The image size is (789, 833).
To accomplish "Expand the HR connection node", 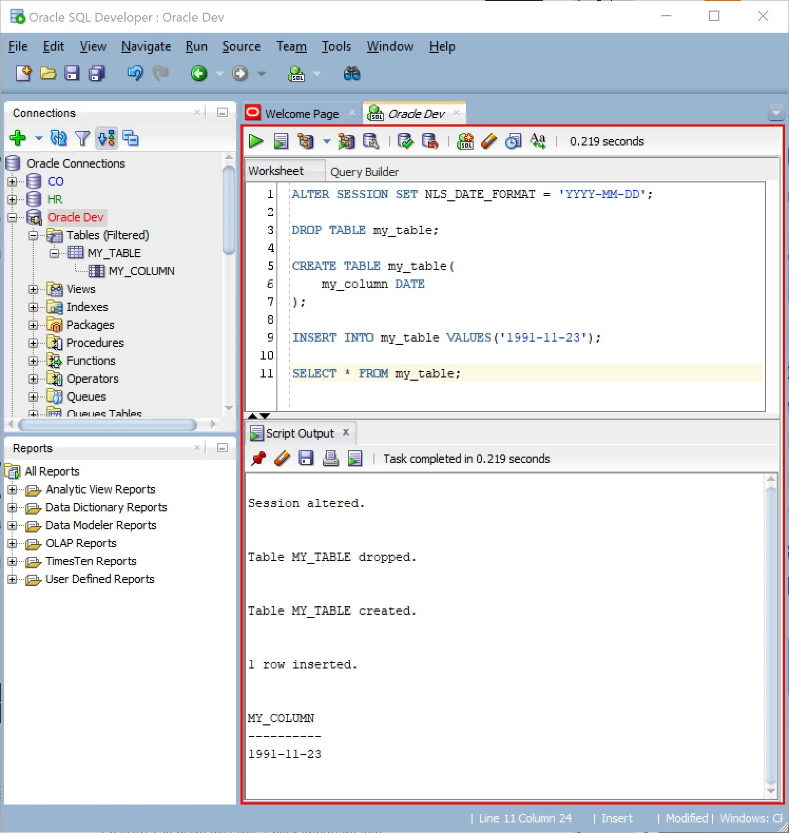I will (12, 199).
